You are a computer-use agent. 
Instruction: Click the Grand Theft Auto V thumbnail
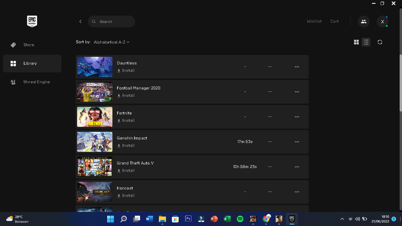(95, 167)
